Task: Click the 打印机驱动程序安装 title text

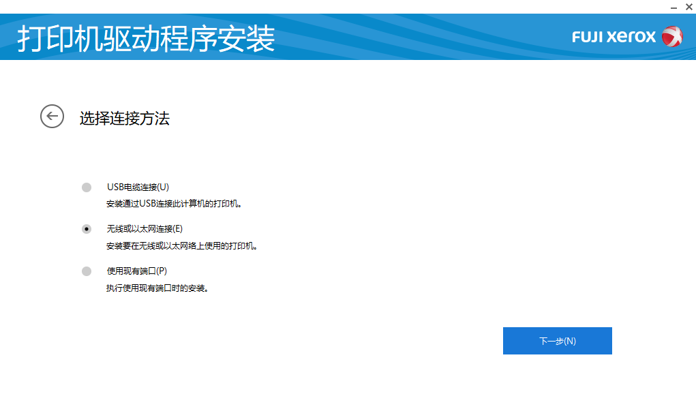Action: pos(146,39)
